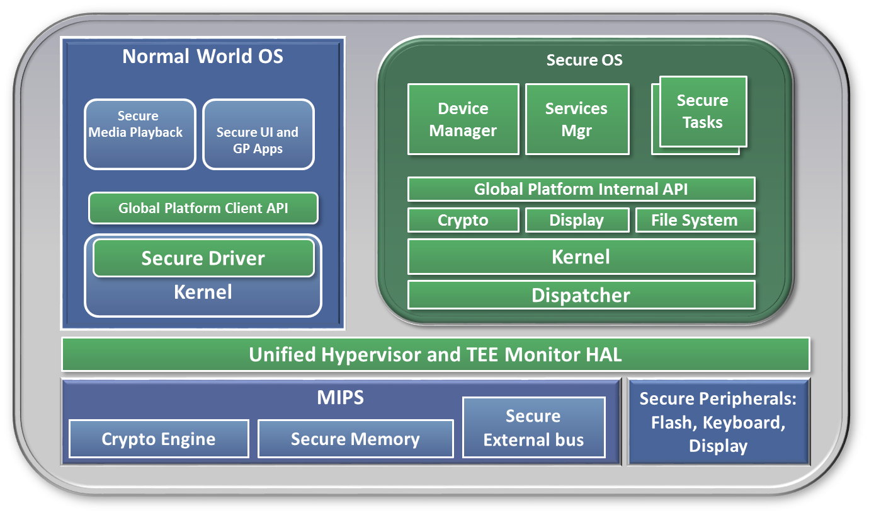Select the Display block in Secure OS
869x515 pixels.
tap(577, 220)
